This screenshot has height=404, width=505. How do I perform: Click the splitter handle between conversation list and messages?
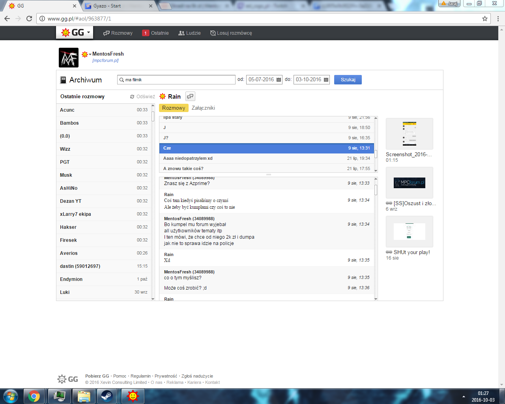pos(269,174)
